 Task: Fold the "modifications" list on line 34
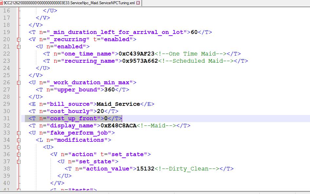pos(19,140)
